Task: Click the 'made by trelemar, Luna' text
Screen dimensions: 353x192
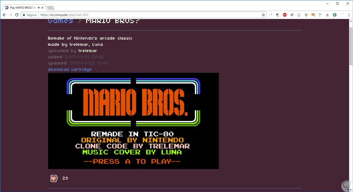Action: (75, 44)
